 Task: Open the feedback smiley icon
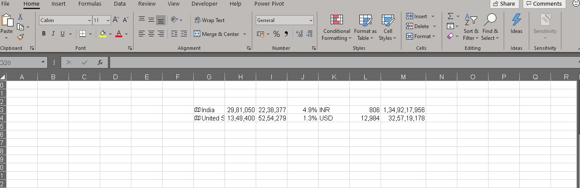point(576,3)
